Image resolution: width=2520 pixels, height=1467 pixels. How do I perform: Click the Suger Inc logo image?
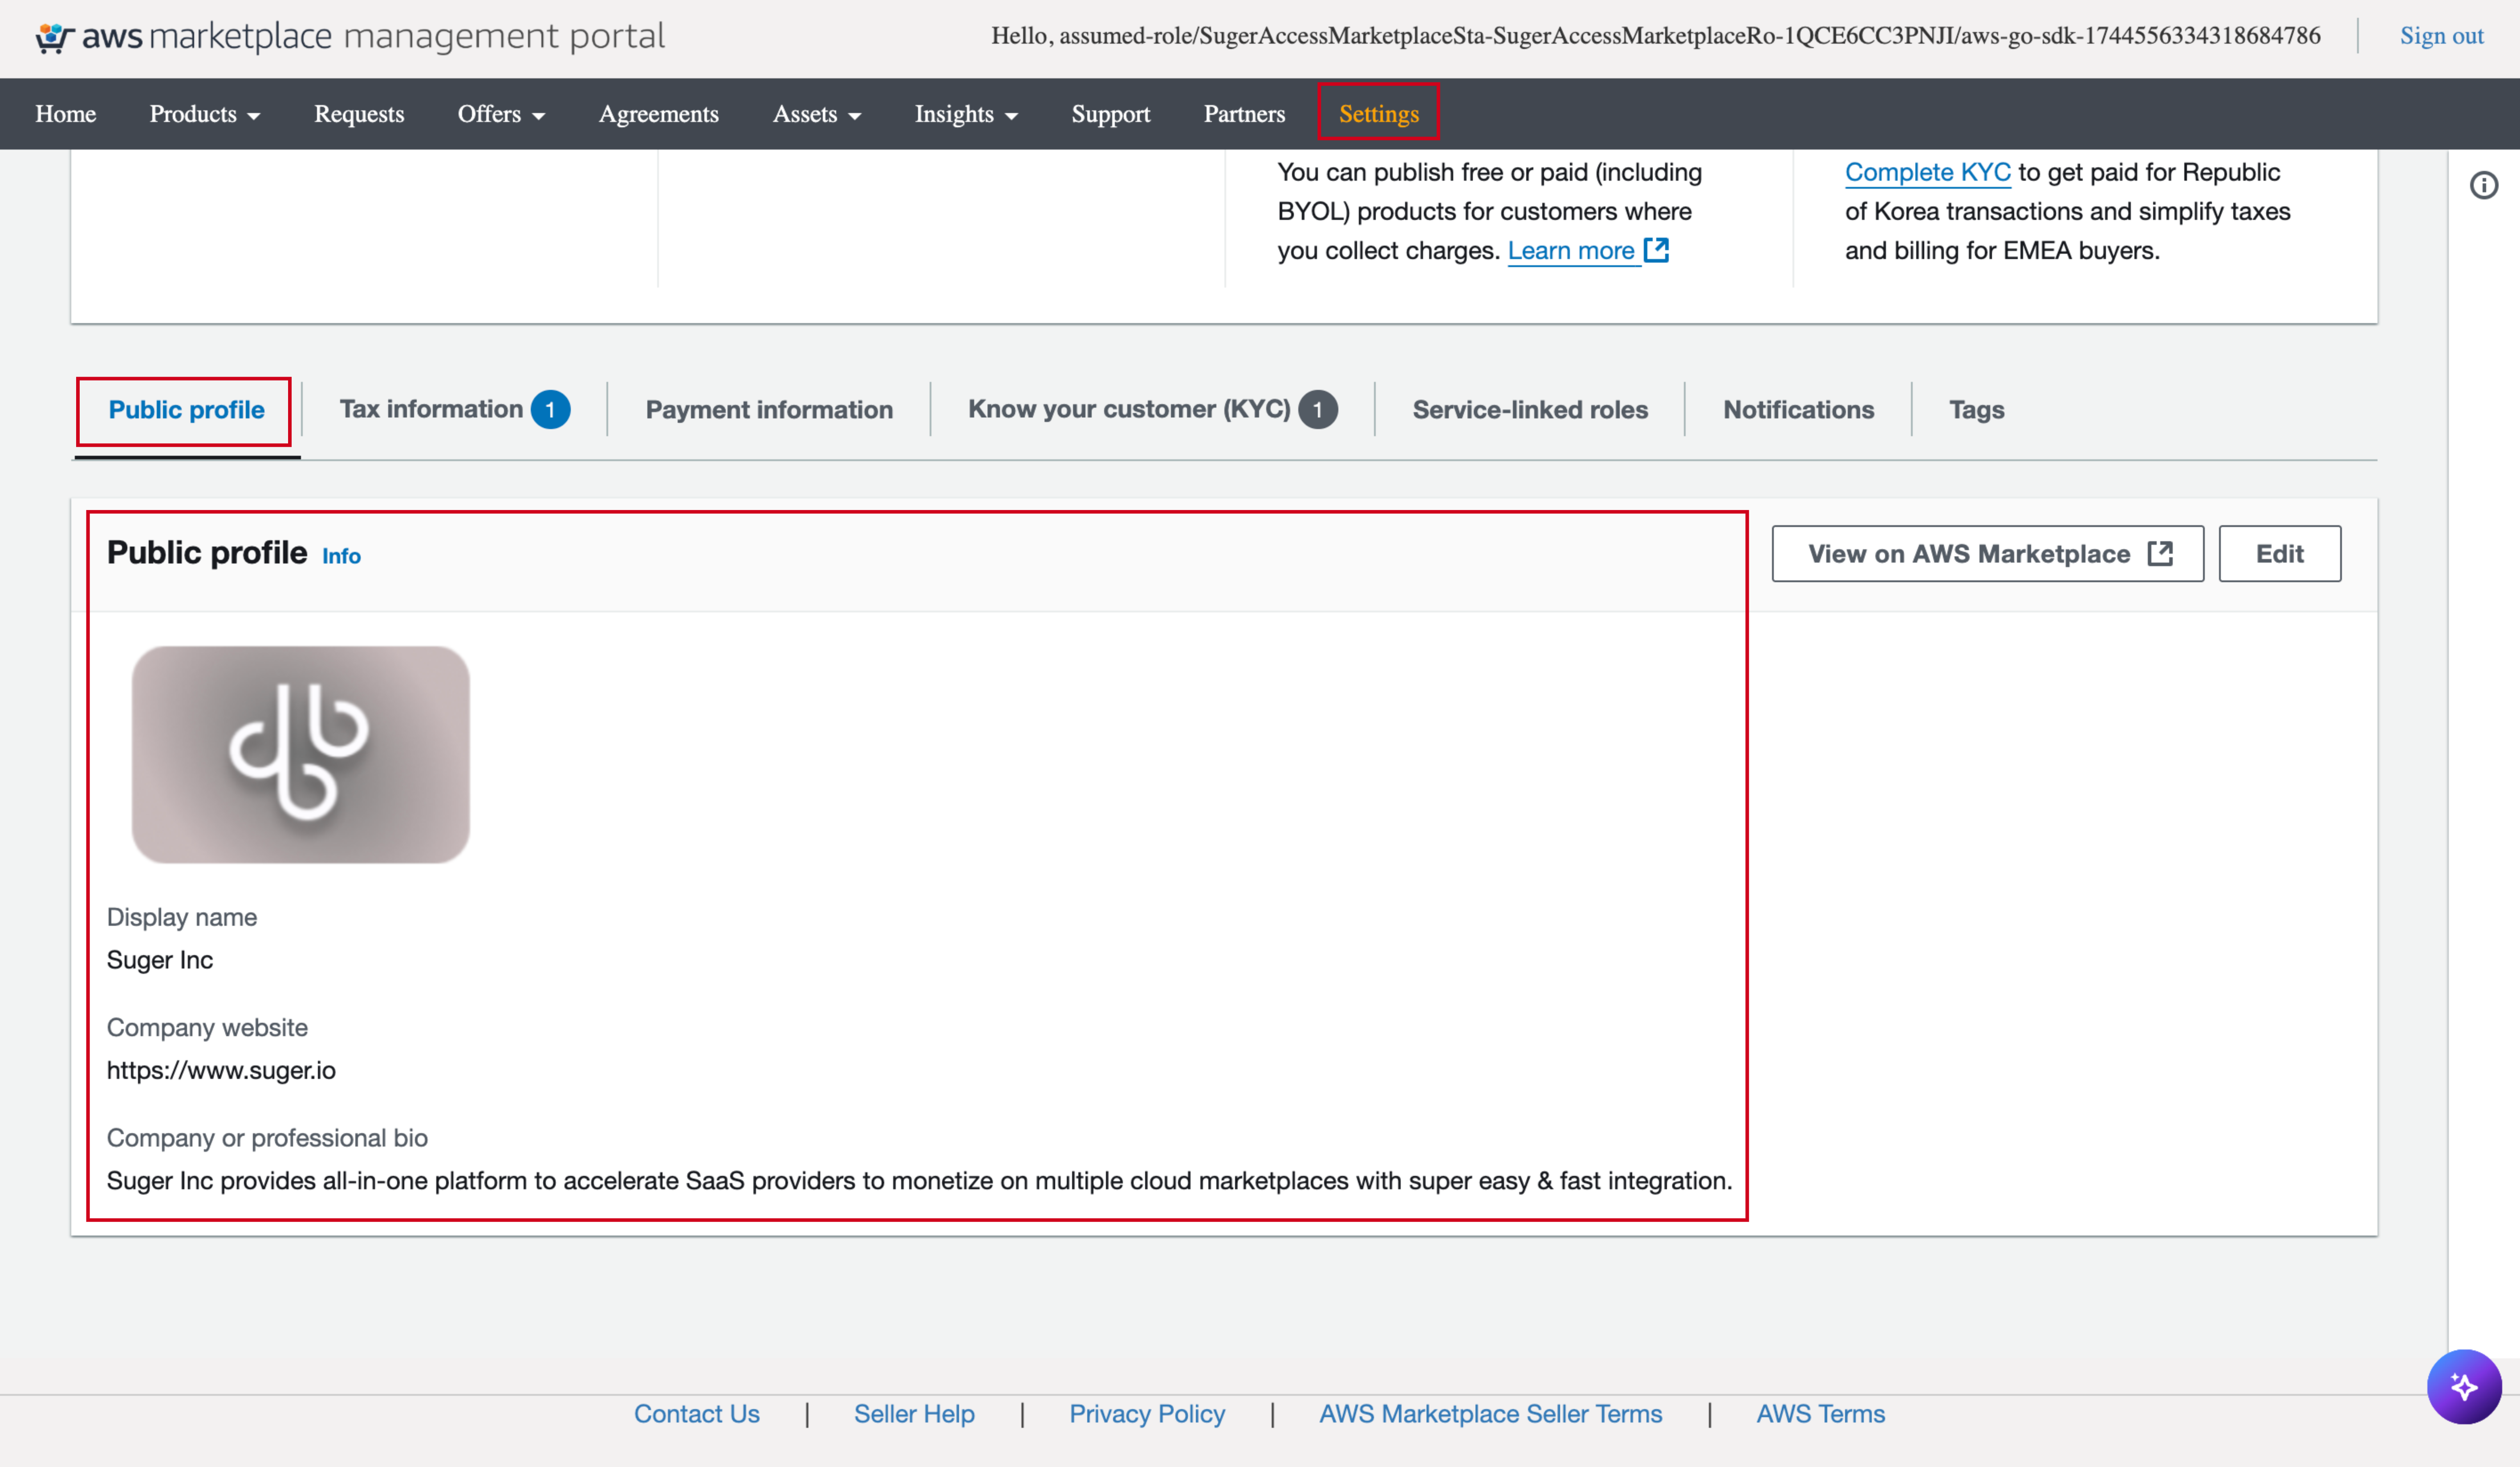(301, 755)
